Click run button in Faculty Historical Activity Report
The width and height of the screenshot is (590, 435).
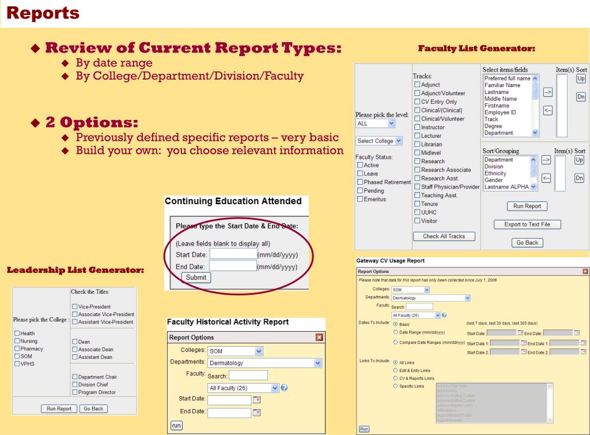(176, 426)
